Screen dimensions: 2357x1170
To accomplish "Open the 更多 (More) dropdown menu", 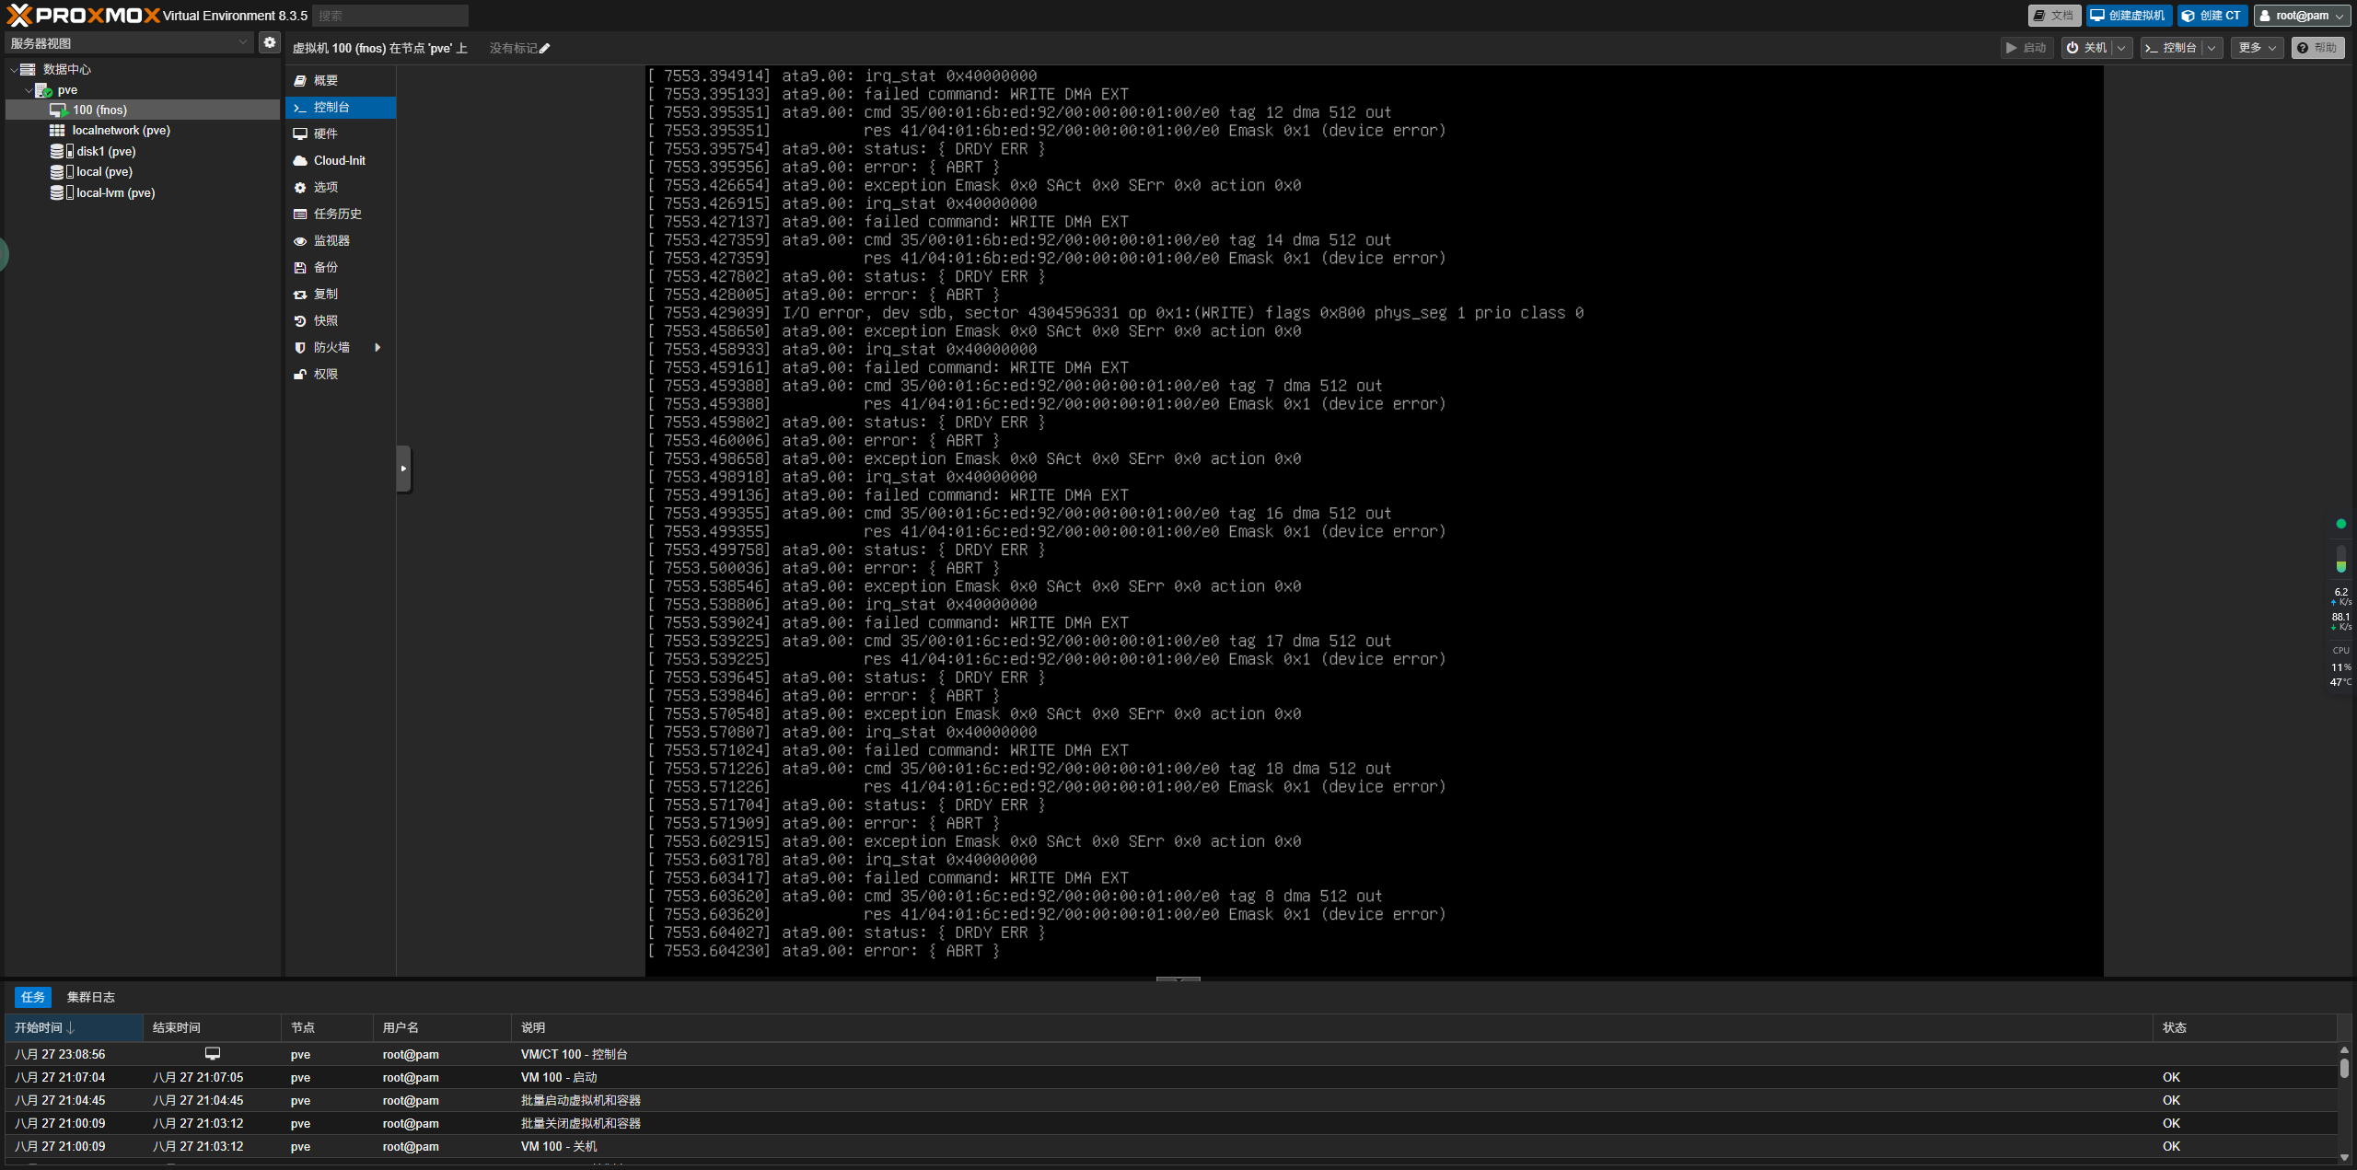I will (2257, 48).
